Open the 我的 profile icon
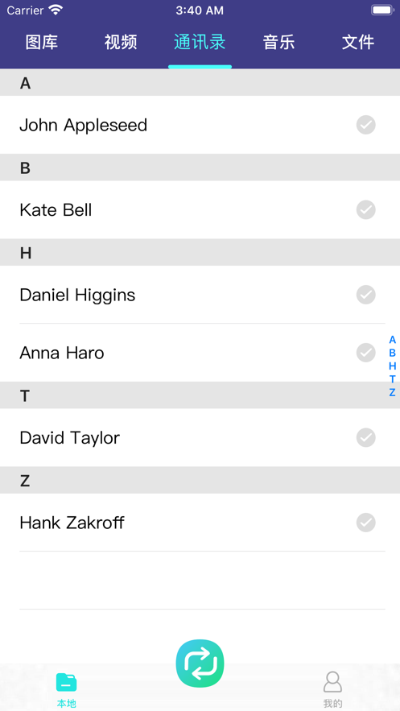The width and height of the screenshot is (400, 711). (332, 682)
